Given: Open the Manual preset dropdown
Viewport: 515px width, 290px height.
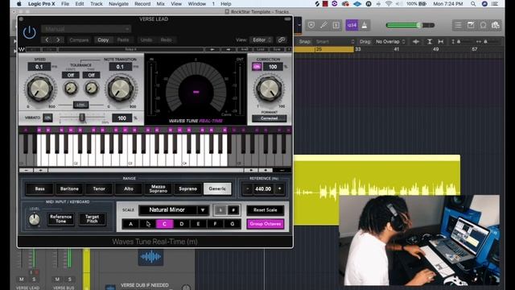Looking at the screenshot, I should 86,29.
